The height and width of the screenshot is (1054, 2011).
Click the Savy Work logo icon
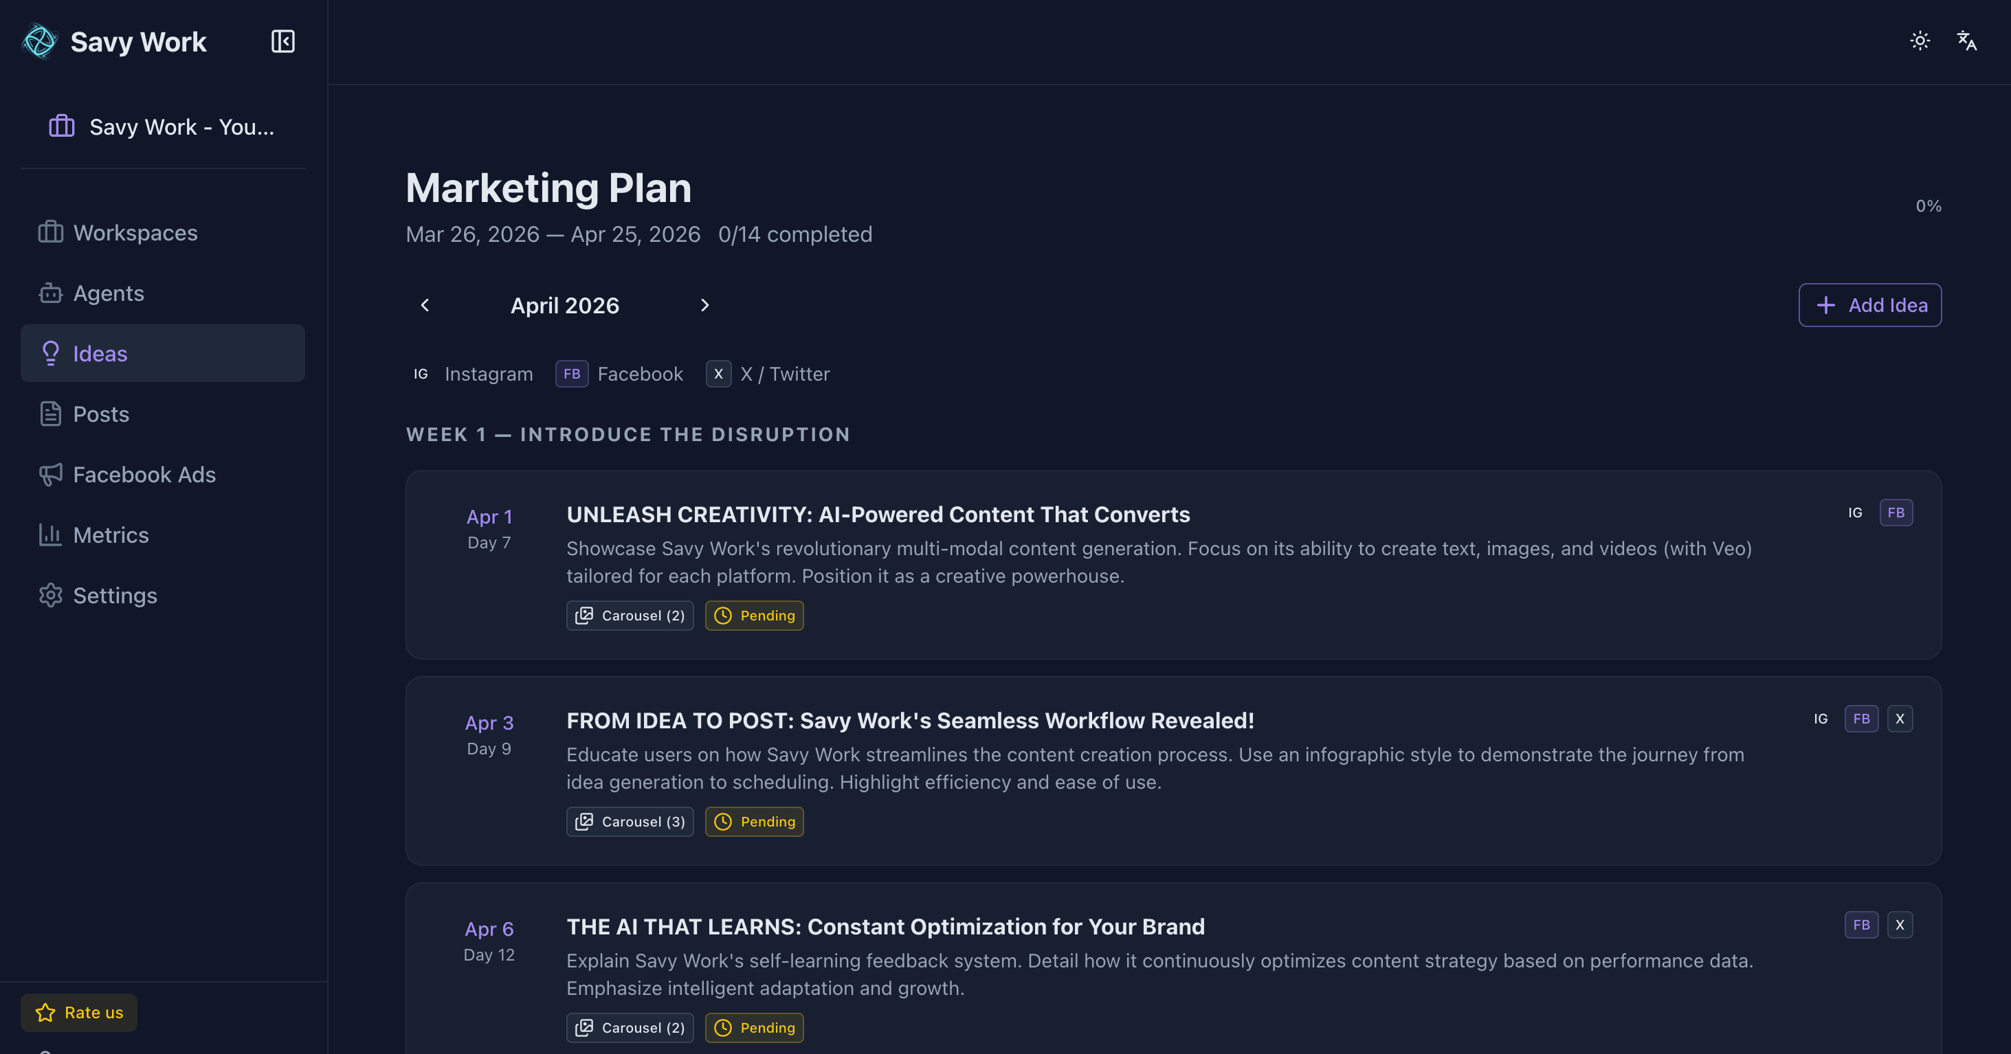pos(40,41)
